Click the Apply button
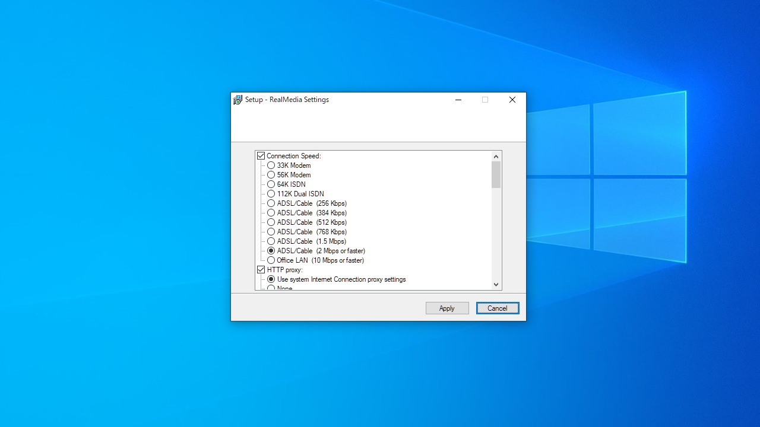Image resolution: width=760 pixels, height=427 pixels. 447,308
